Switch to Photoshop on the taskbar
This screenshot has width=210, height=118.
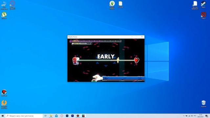67,116
